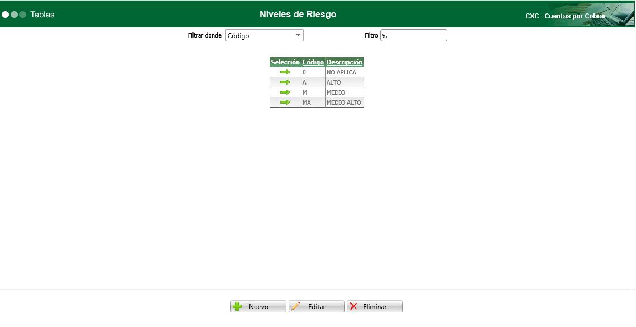Select the green arrow for NO APLICA row
This screenshot has height=327, width=636.
click(x=285, y=72)
